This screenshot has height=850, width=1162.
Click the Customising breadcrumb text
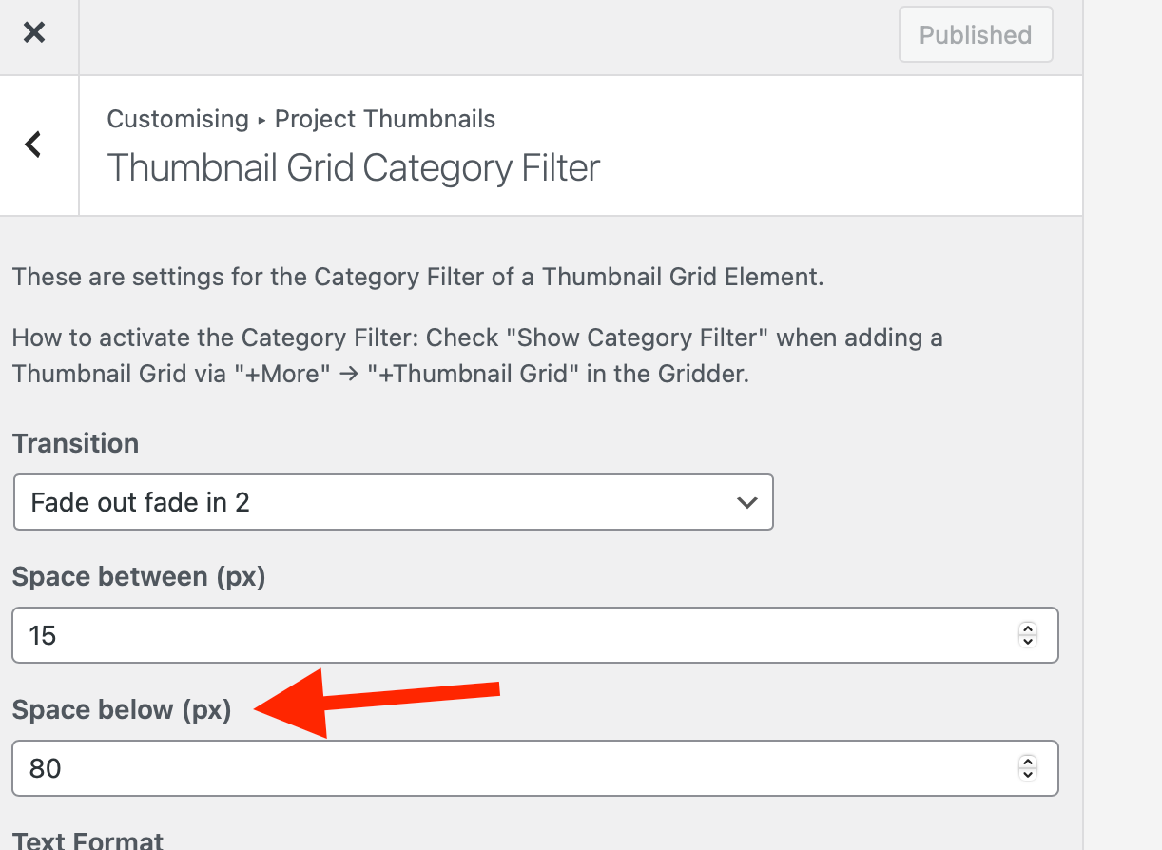click(178, 120)
